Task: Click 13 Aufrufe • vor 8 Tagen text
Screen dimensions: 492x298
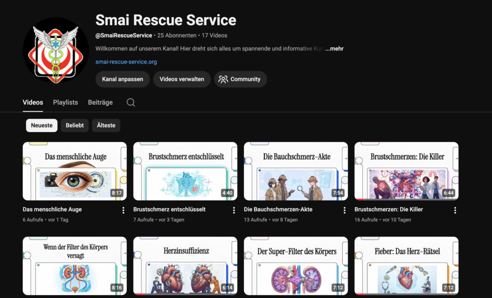Action: pyautogui.click(x=271, y=220)
